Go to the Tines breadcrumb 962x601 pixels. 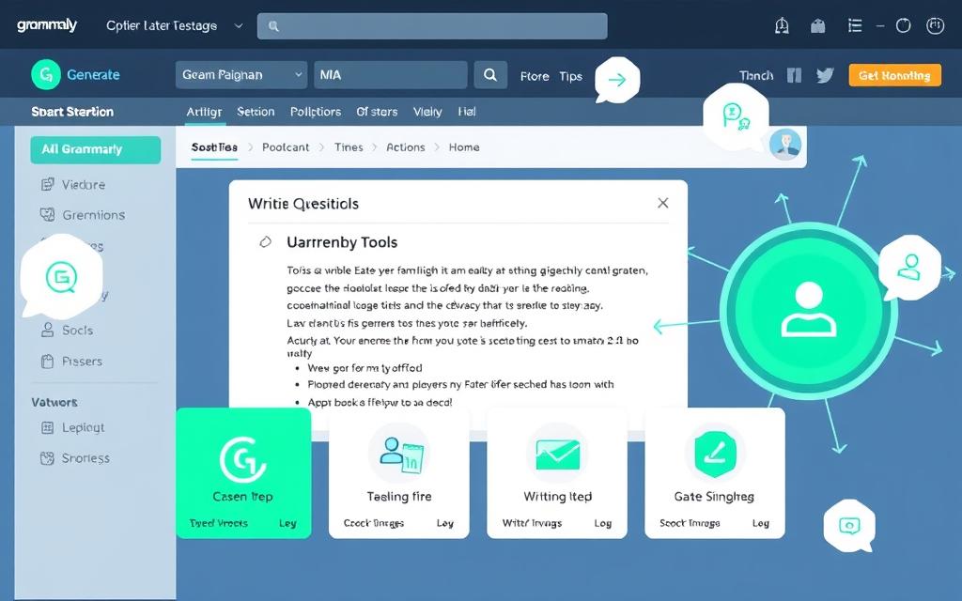click(x=349, y=147)
